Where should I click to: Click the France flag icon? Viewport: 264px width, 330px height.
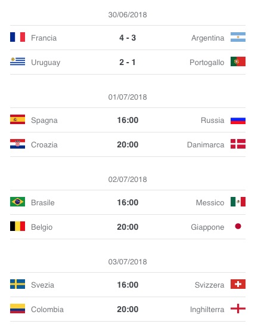point(17,37)
